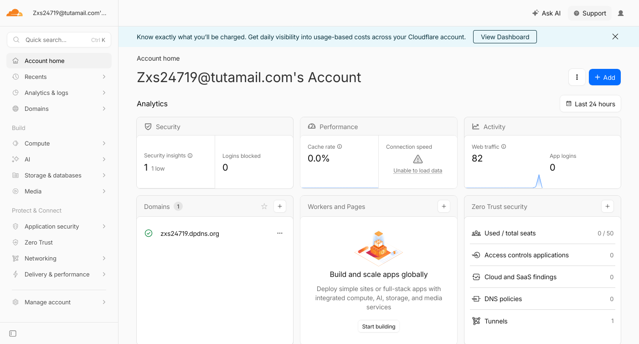Open the Tunnels row in Zero Trust
The width and height of the screenshot is (639, 344).
(542, 321)
